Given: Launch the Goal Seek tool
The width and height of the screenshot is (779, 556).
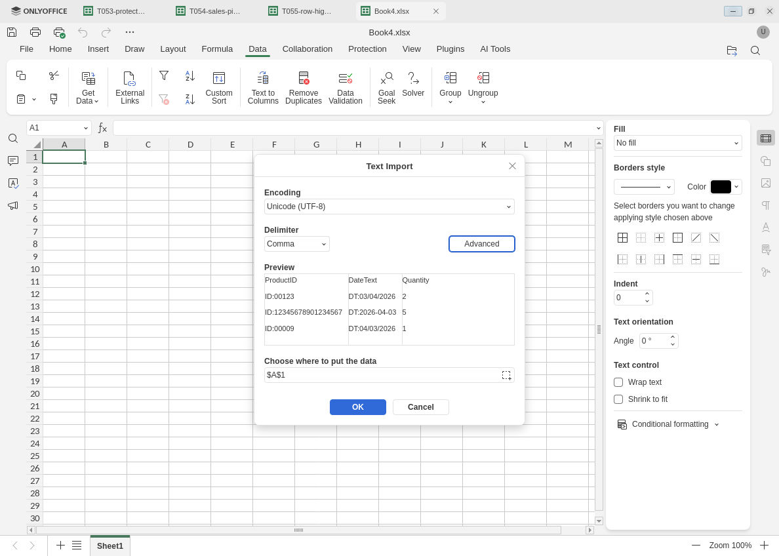Looking at the screenshot, I should (x=386, y=87).
